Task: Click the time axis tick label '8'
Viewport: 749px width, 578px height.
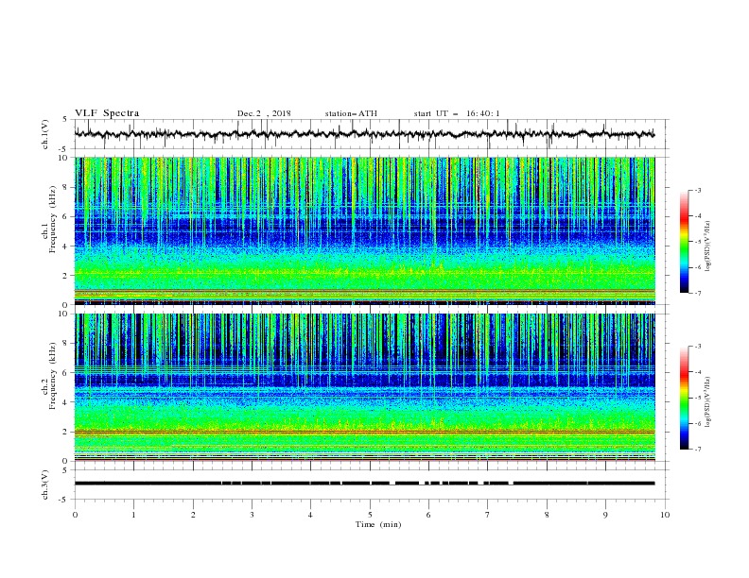Action: pyautogui.click(x=547, y=515)
